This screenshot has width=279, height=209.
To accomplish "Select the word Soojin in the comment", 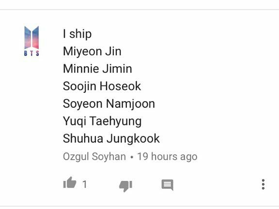I will 80,87.
